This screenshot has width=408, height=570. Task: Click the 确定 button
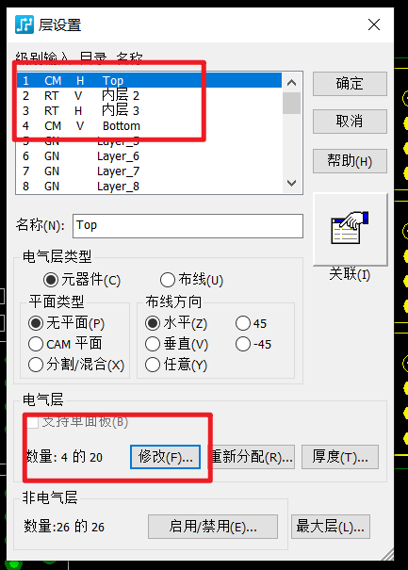[350, 84]
